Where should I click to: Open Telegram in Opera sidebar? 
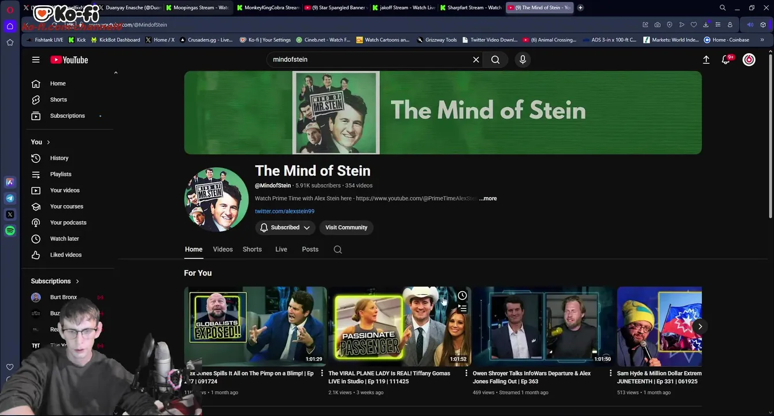point(10,198)
